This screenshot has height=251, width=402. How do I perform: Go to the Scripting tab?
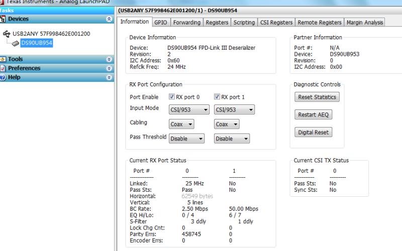point(244,22)
